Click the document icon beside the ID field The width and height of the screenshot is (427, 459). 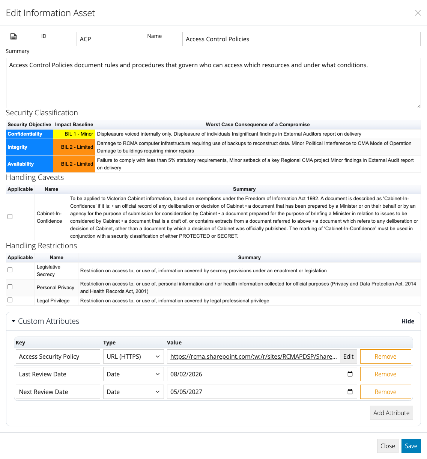pyautogui.click(x=14, y=36)
